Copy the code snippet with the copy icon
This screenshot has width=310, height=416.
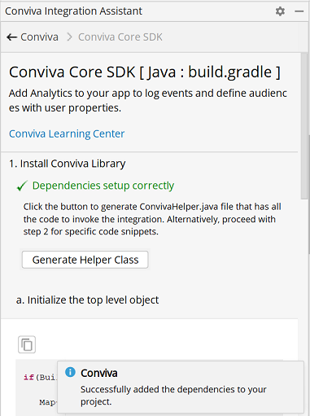click(x=27, y=344)
